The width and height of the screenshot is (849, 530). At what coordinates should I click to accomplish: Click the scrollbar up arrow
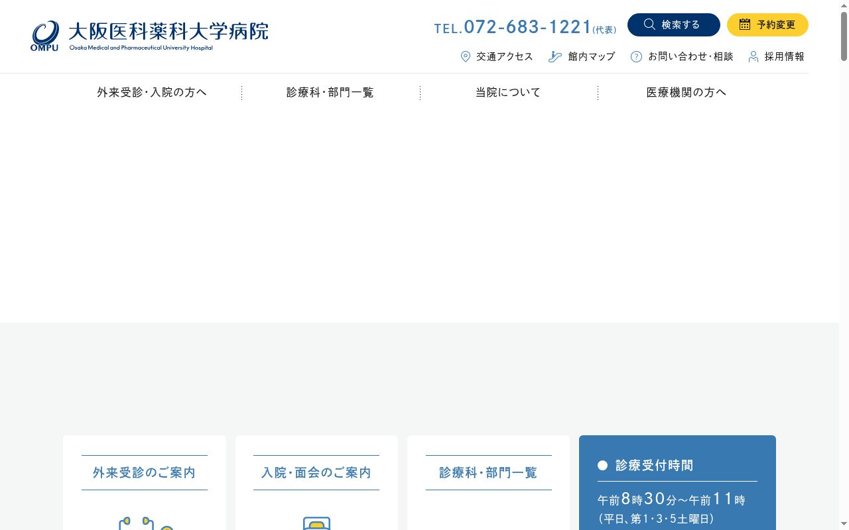point(844,5)
